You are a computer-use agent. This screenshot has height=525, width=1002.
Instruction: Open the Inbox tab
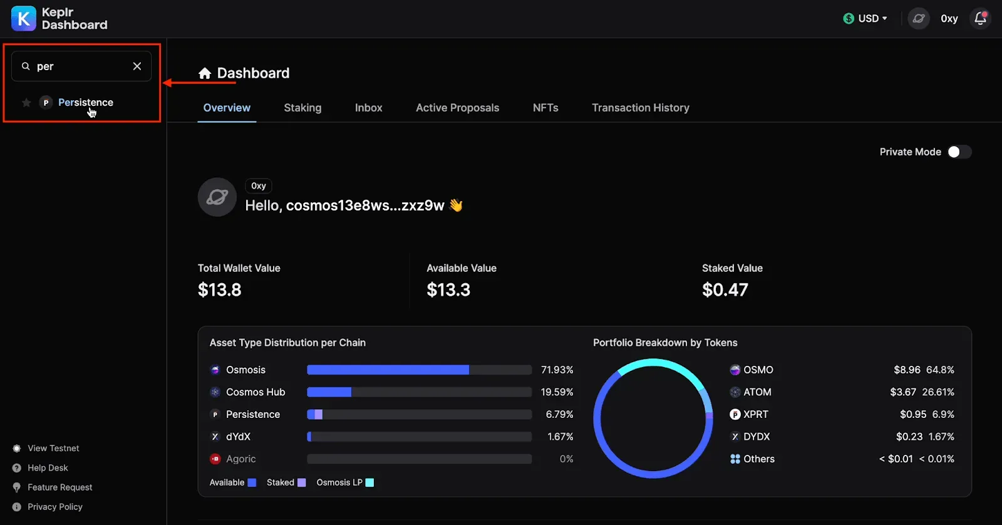(x=369, y=108)
